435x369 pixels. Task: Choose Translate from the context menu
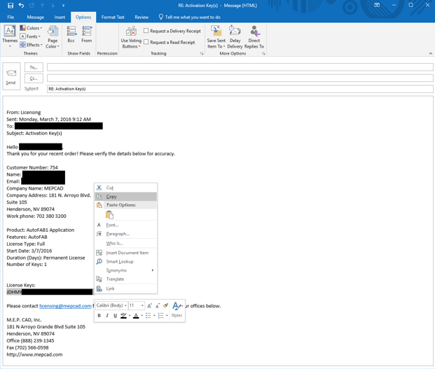[x=126, y=279]
